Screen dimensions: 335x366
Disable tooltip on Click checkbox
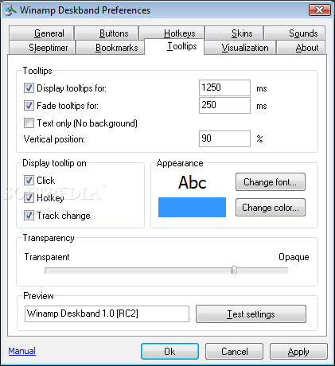29,181
